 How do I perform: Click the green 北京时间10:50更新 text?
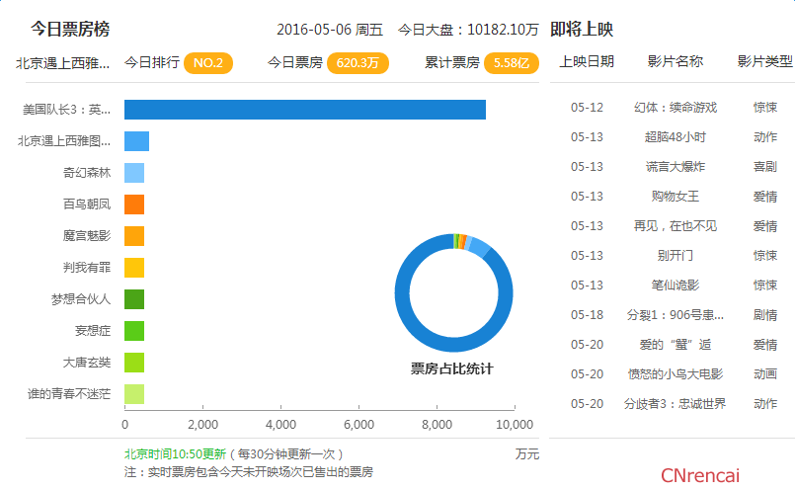(175, 454)
